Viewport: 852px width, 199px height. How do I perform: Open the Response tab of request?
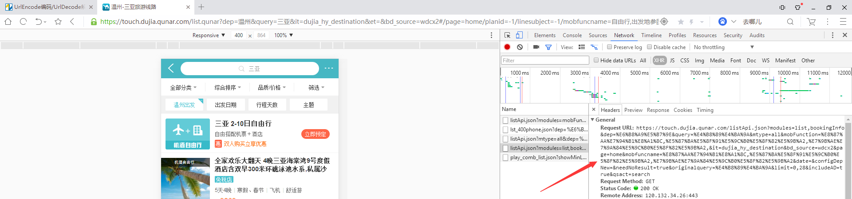click(x=658, y=110)
